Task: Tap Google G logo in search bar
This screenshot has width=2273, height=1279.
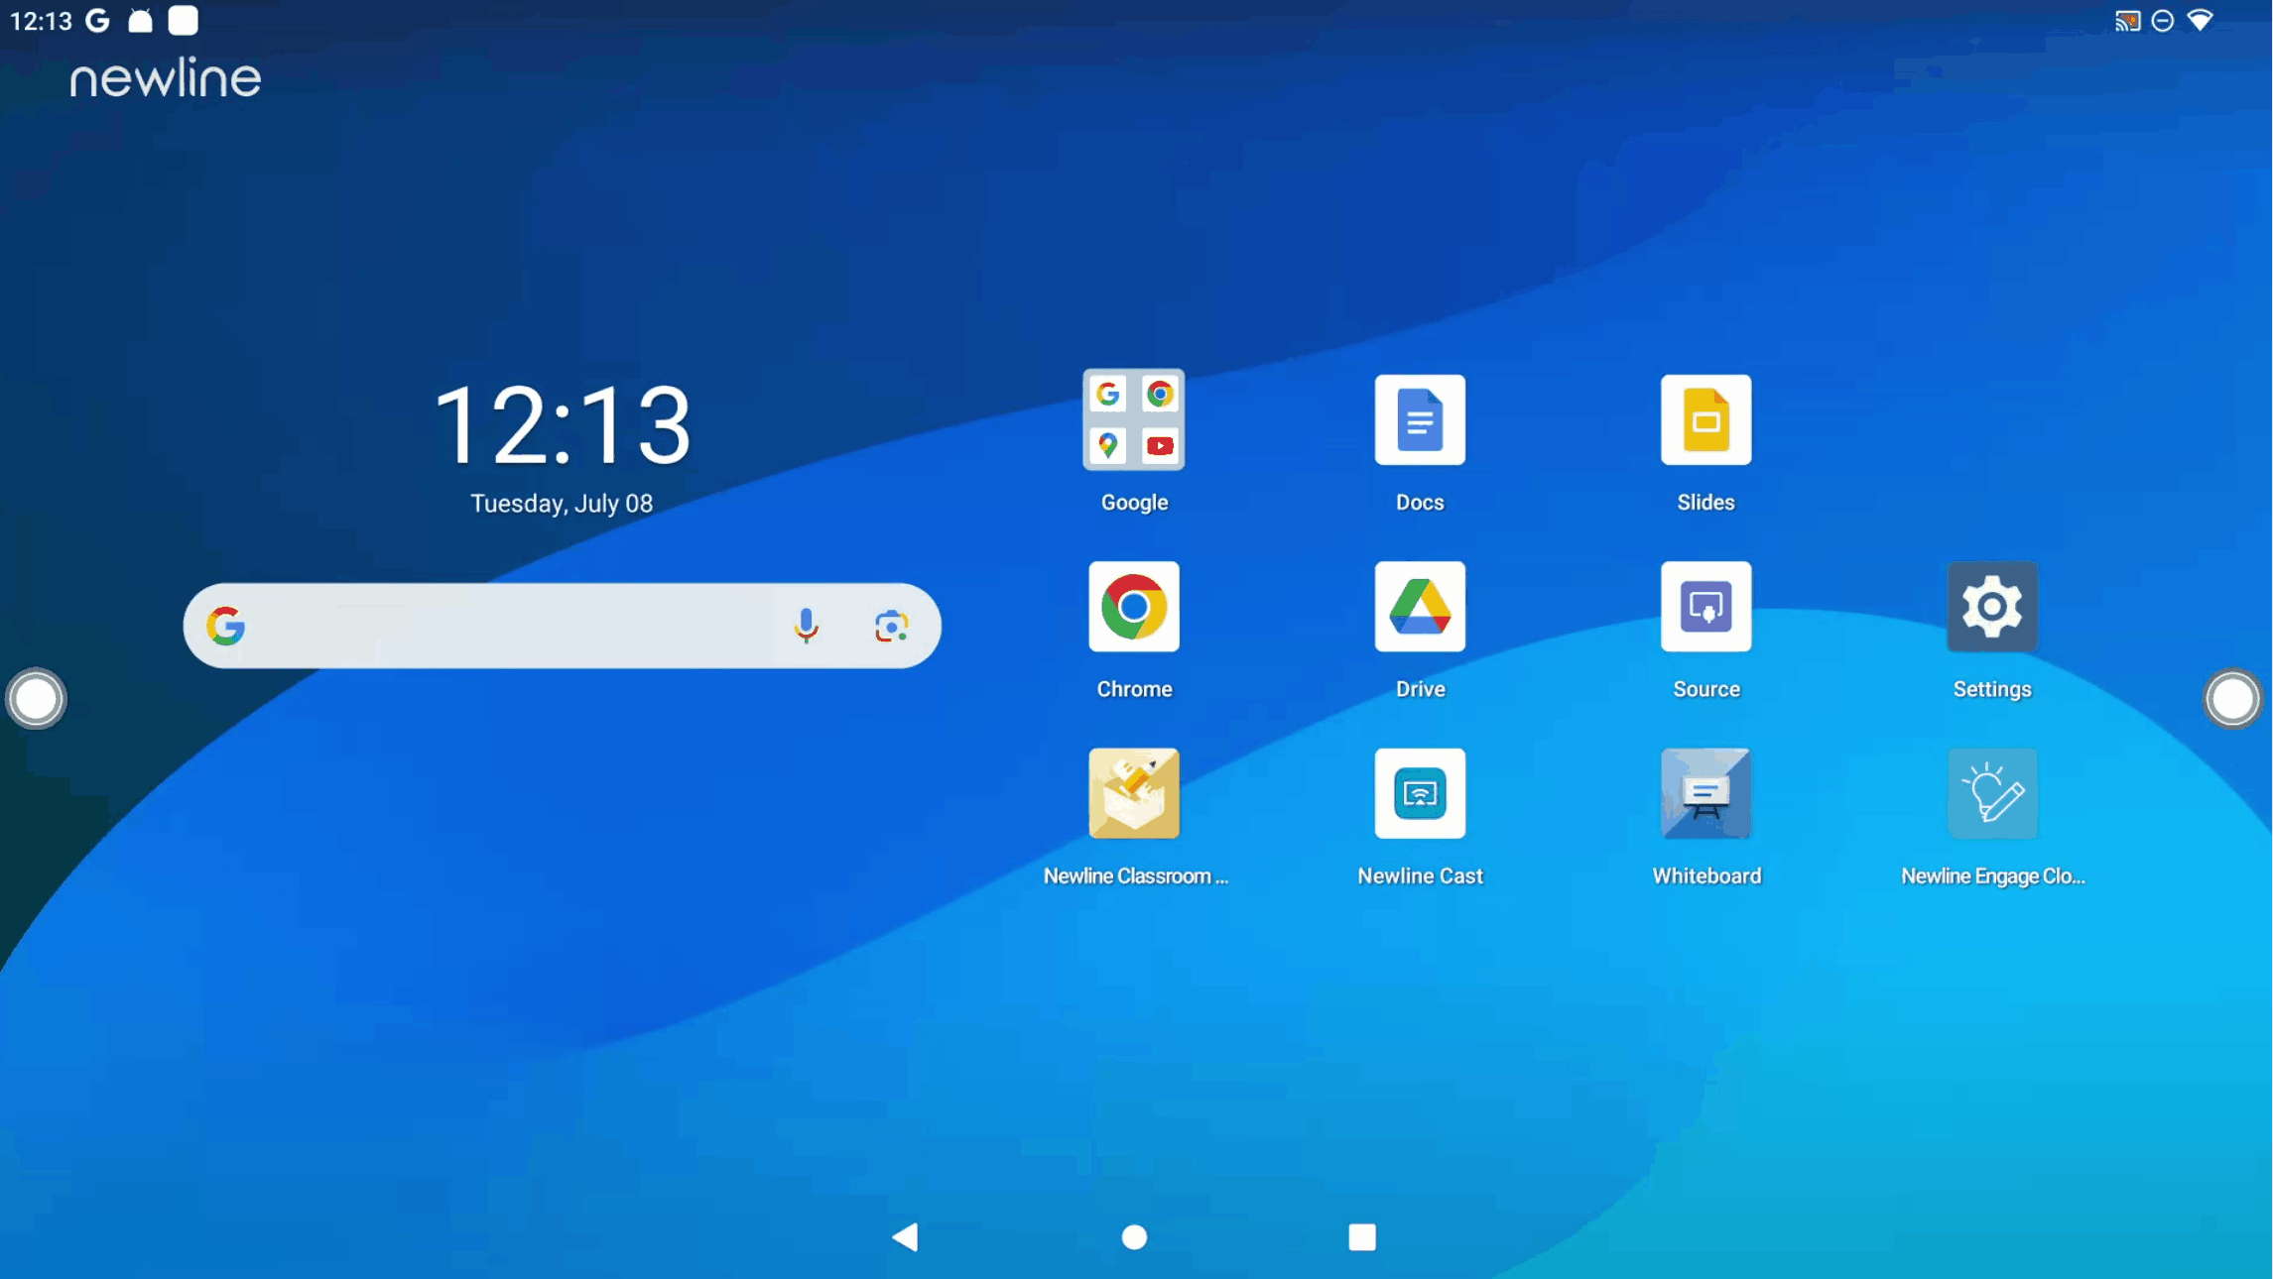Action: pyautogui.click(x=226, y=626)
